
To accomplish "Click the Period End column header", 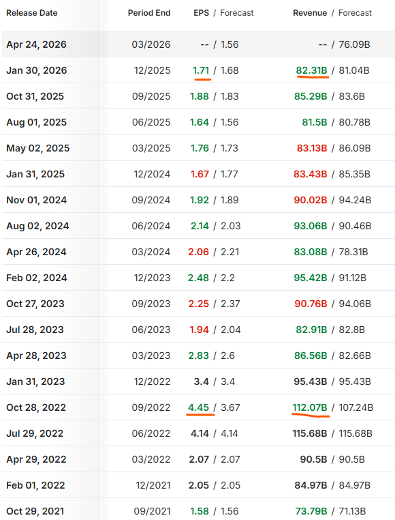I will point(149,13).
